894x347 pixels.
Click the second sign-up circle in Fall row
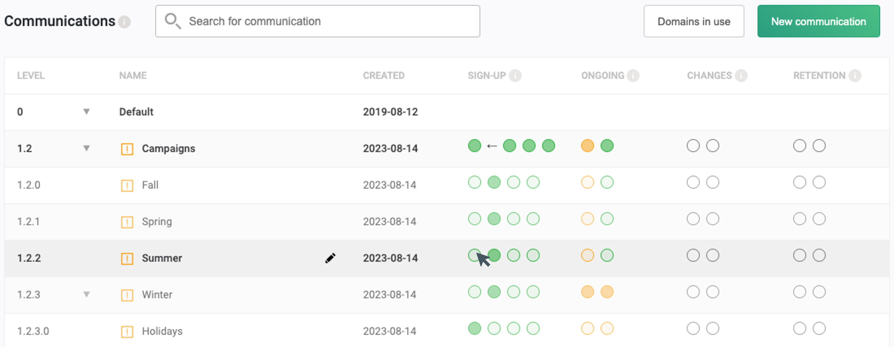click(x=494, y=182)
